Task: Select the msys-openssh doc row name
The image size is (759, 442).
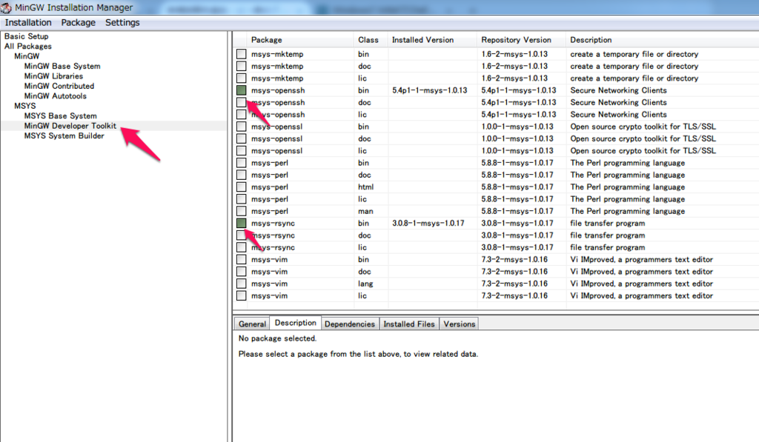Action: [x=278, y=102]
